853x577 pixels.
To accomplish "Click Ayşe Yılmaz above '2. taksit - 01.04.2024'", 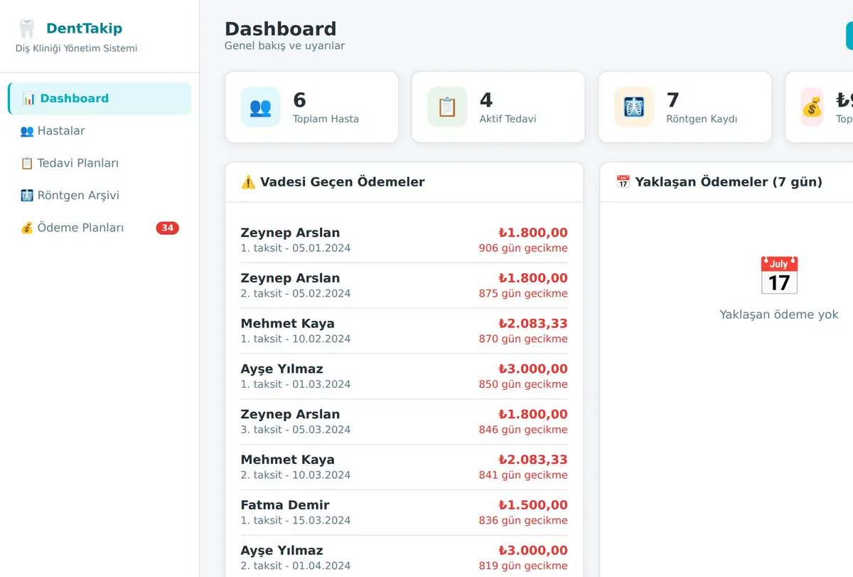I will click(282, 551).
